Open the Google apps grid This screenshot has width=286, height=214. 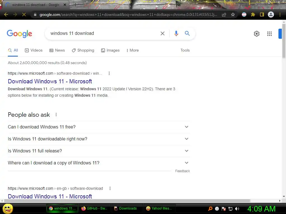pos(270,34)
